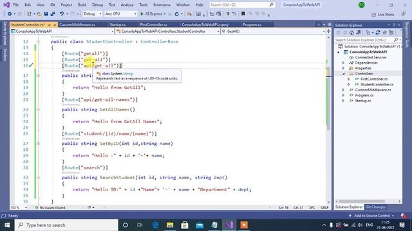The width and height of the screenshot is (412, 231).
Task: Undo the last edit via toolbar
Action: 62,14
